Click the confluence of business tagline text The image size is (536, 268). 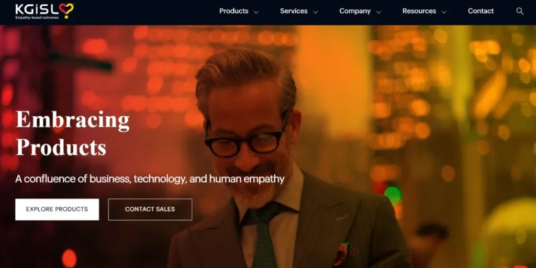click(x=150, y=179)
